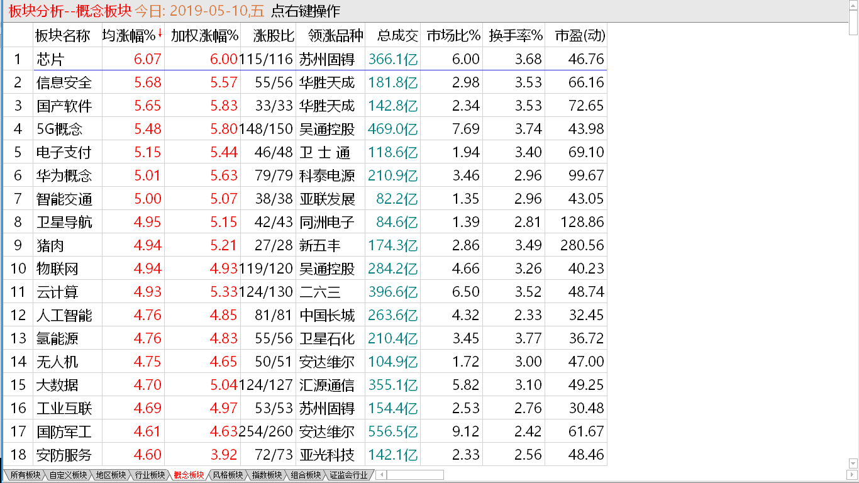Sort by the 市场比% column header
This screenshot has height=483, width=859.
[453, 36]
